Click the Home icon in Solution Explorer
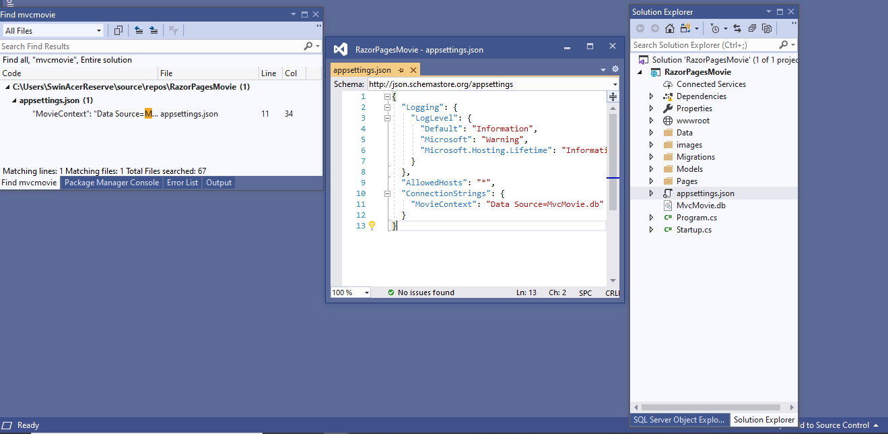 [x=670, y=28]
